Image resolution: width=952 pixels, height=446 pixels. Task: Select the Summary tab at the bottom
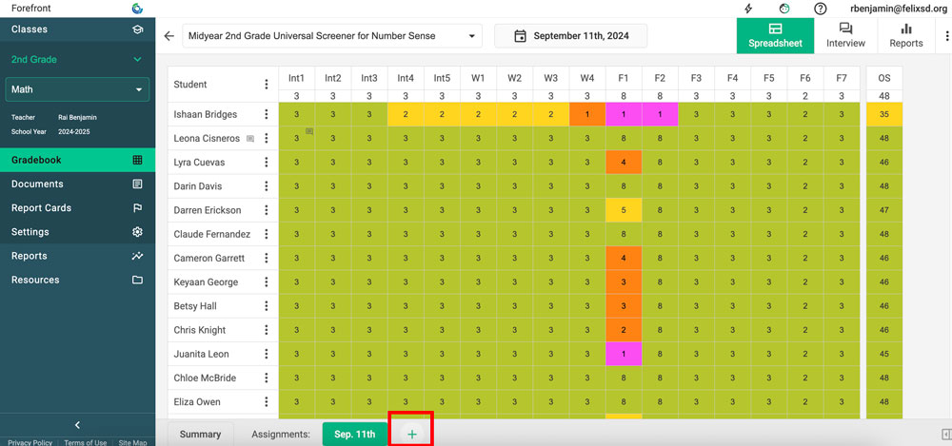coord(200,434)
